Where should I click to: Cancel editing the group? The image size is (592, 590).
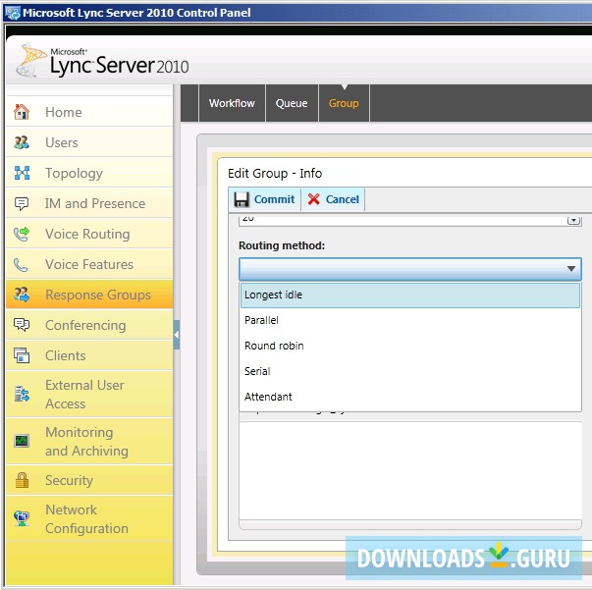(333, 199)
